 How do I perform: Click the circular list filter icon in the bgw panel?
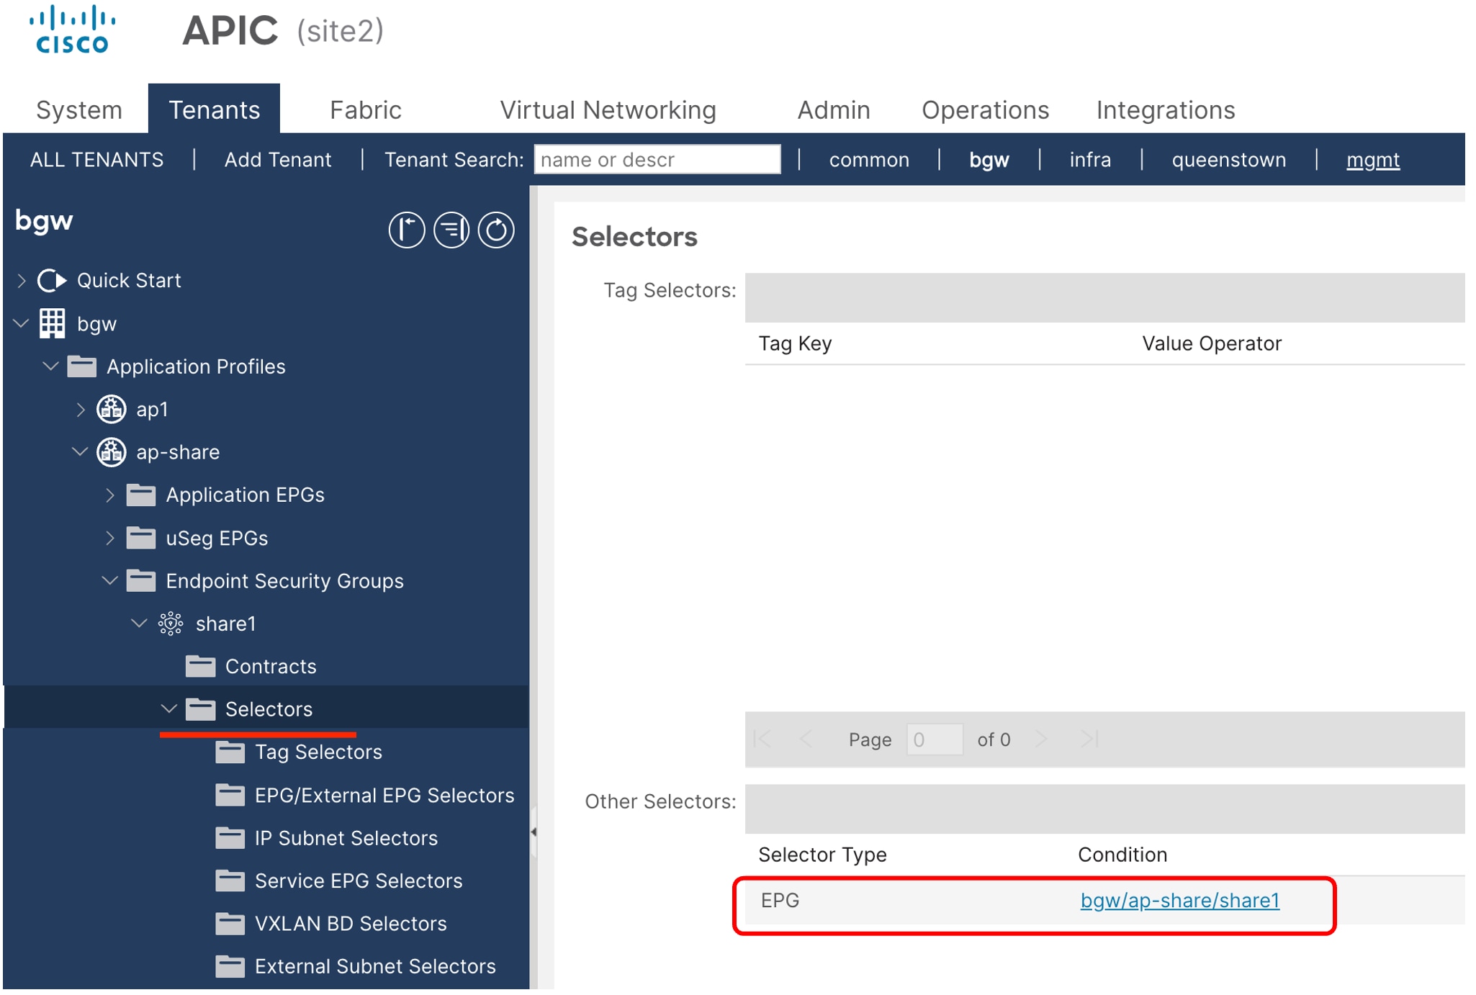click(x=451, y=230)
